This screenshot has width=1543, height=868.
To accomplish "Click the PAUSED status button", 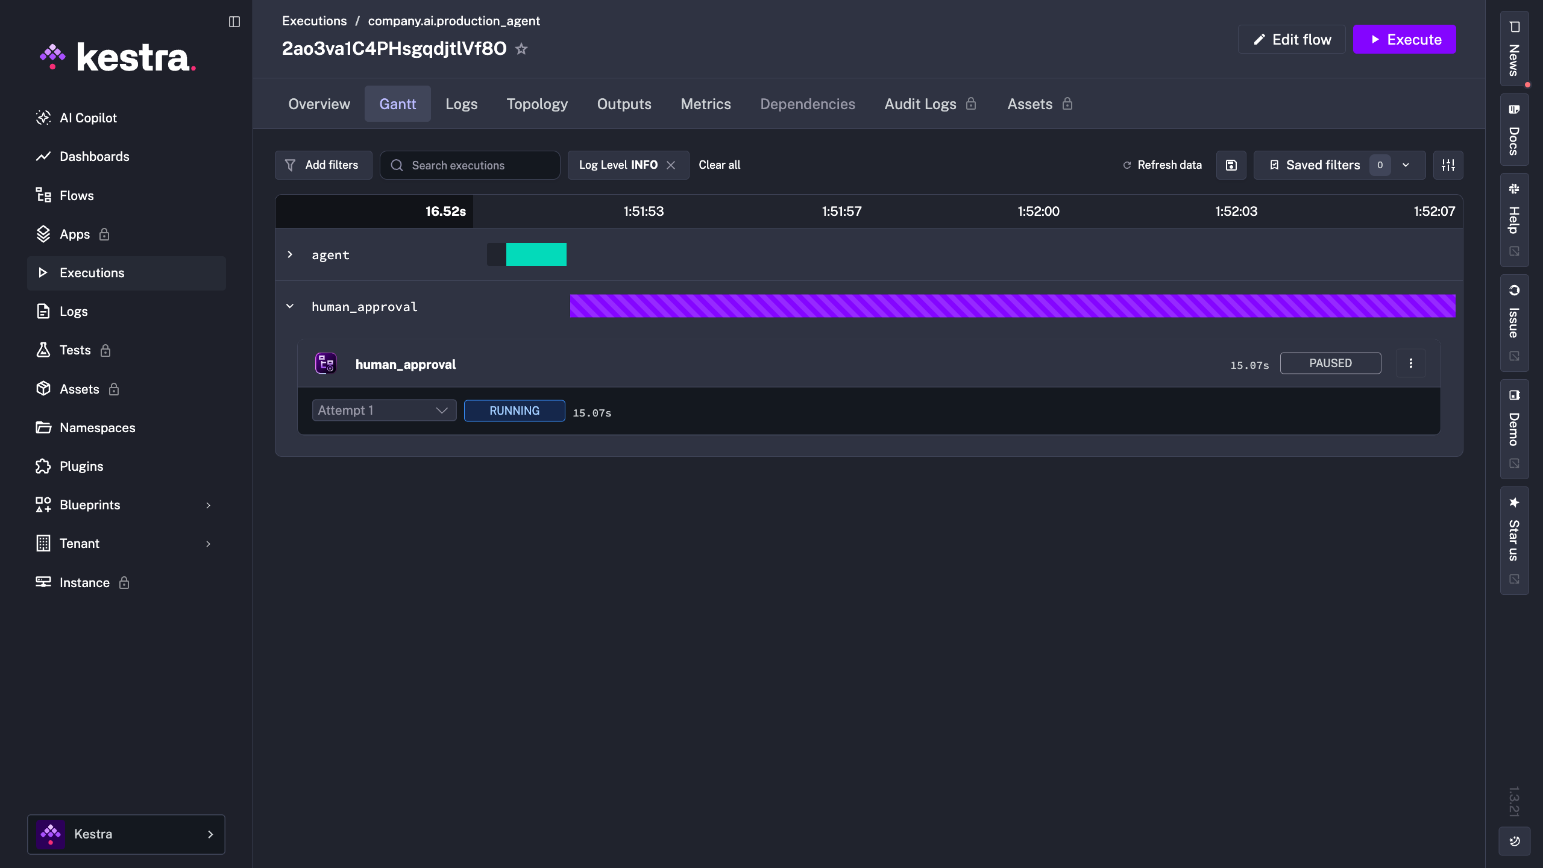I will pos(1330,363).
